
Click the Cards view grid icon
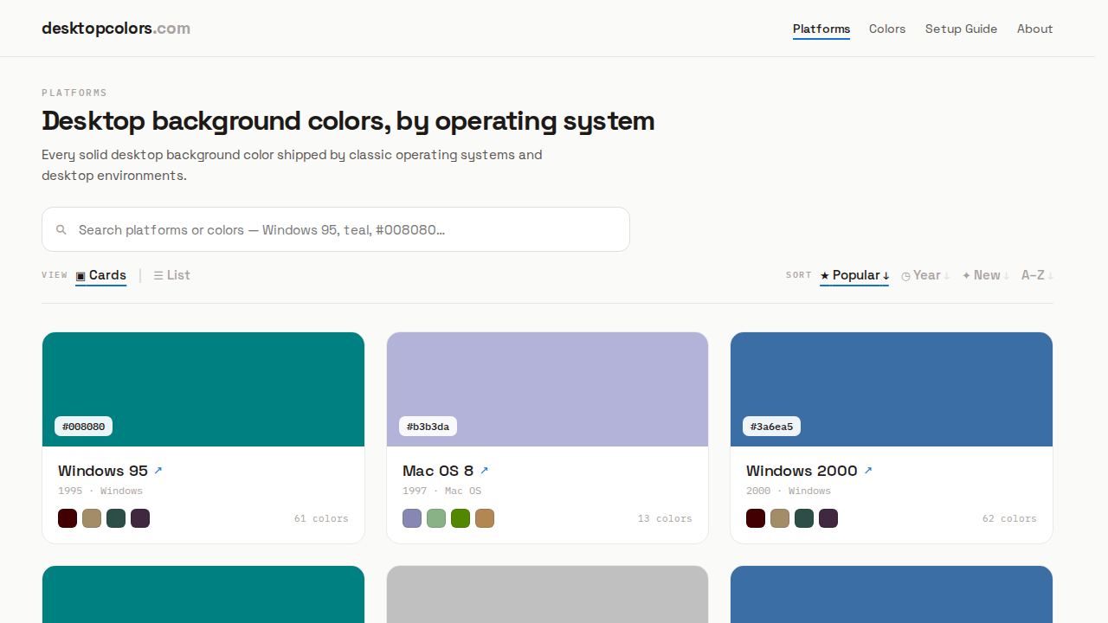click(x=81, y=276)
